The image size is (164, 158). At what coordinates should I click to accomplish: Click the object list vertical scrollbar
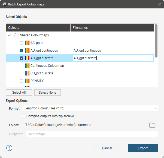(x=156, y=41)
